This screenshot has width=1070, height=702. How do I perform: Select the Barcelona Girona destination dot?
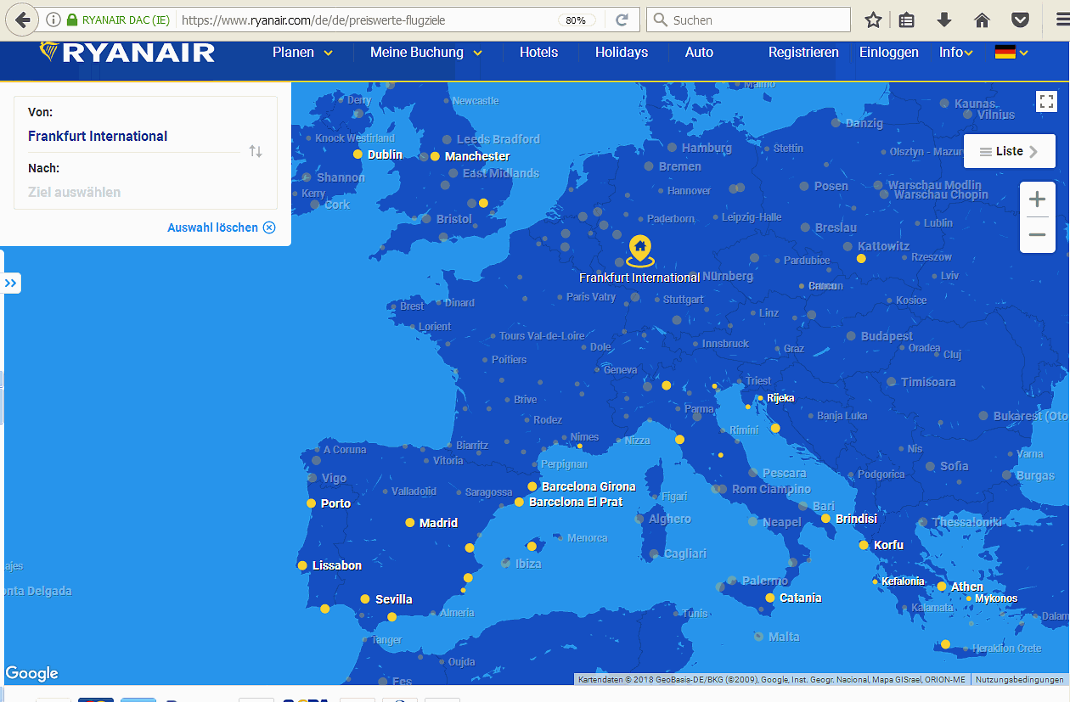532,486
